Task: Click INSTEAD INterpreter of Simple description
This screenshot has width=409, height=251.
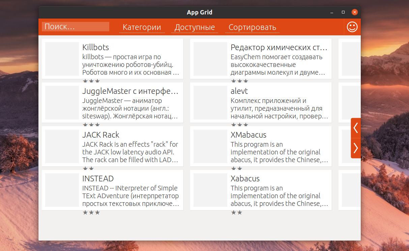Action: [x=131, y=196]
